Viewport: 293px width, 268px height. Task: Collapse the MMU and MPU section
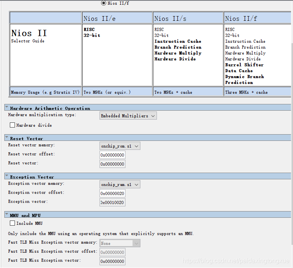[7, 214]
